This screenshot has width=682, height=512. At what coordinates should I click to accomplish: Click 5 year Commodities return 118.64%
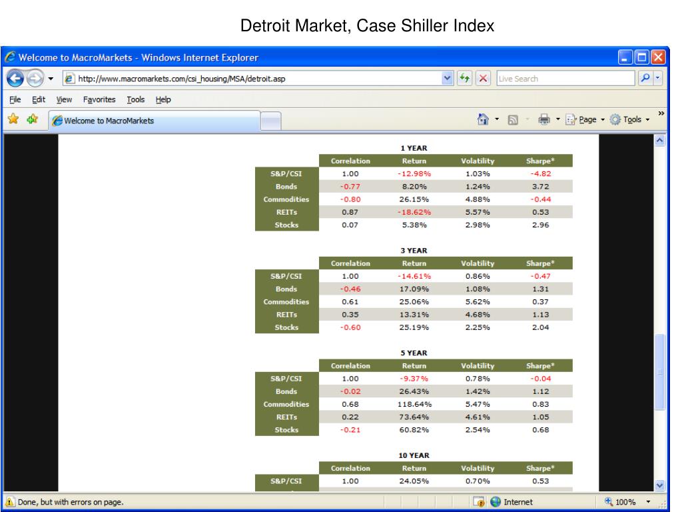pyautogui.click(x=414, y=405)
